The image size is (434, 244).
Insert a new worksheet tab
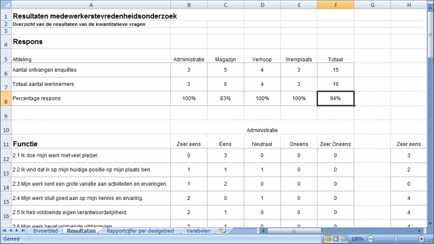(223, 231)
